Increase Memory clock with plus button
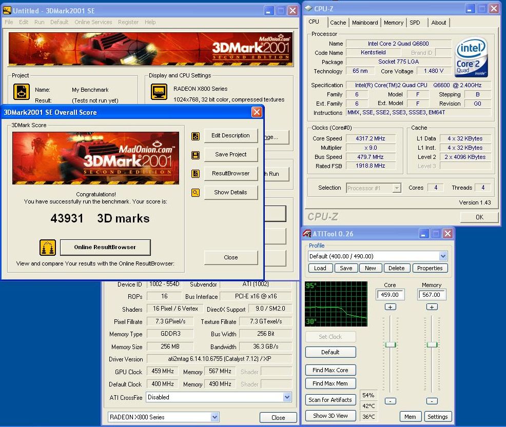Screen dimensions: 506x427 432,307
